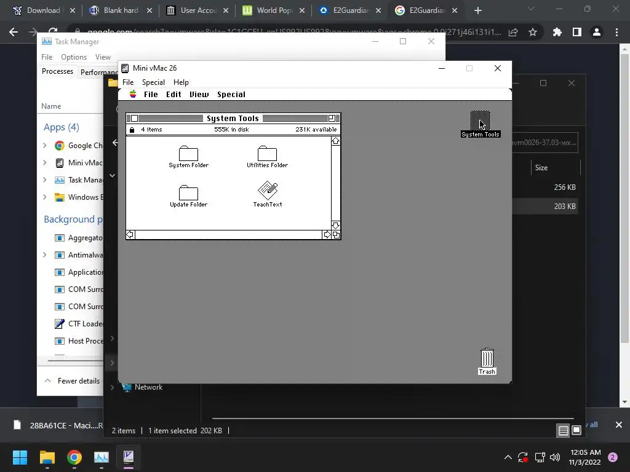Open the downloaded 28BA61CE file

tap(58, 425)
